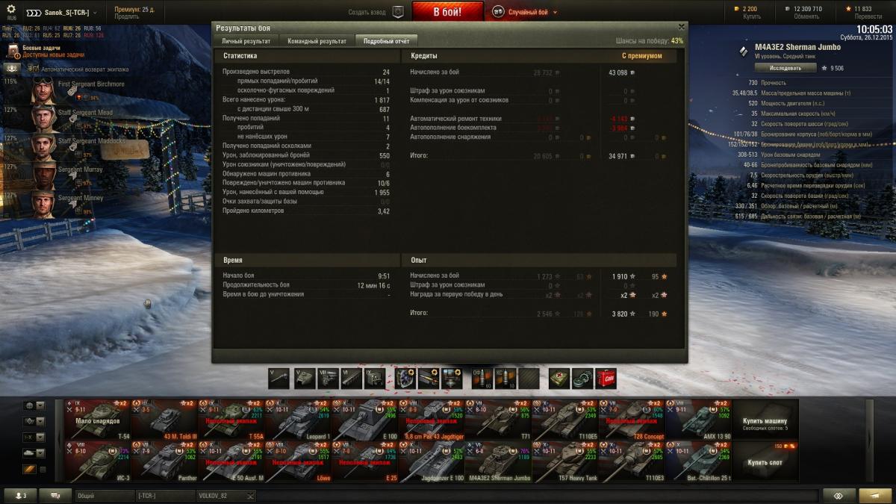This screenshot has height=504, width=896.
Task: Open the tank class filter dropdown
Action: click(34, 452)
